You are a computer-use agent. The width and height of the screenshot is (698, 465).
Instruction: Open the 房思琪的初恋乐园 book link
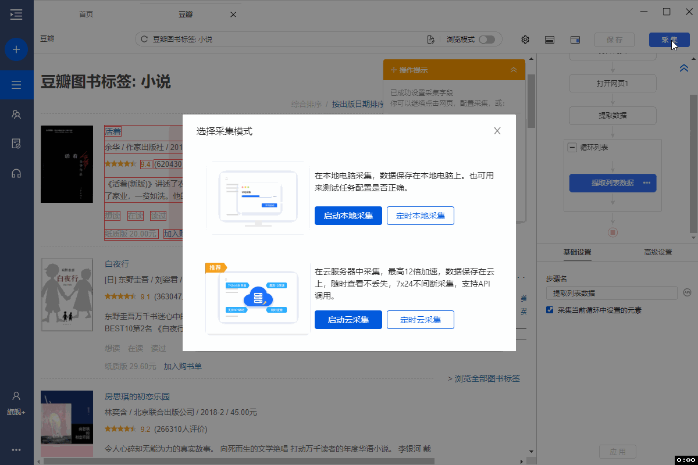pyautogui.click(x=137, y=396)
